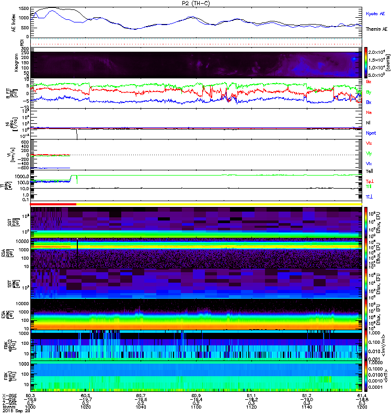Click the 1020 time tick label

click(86, 407)
